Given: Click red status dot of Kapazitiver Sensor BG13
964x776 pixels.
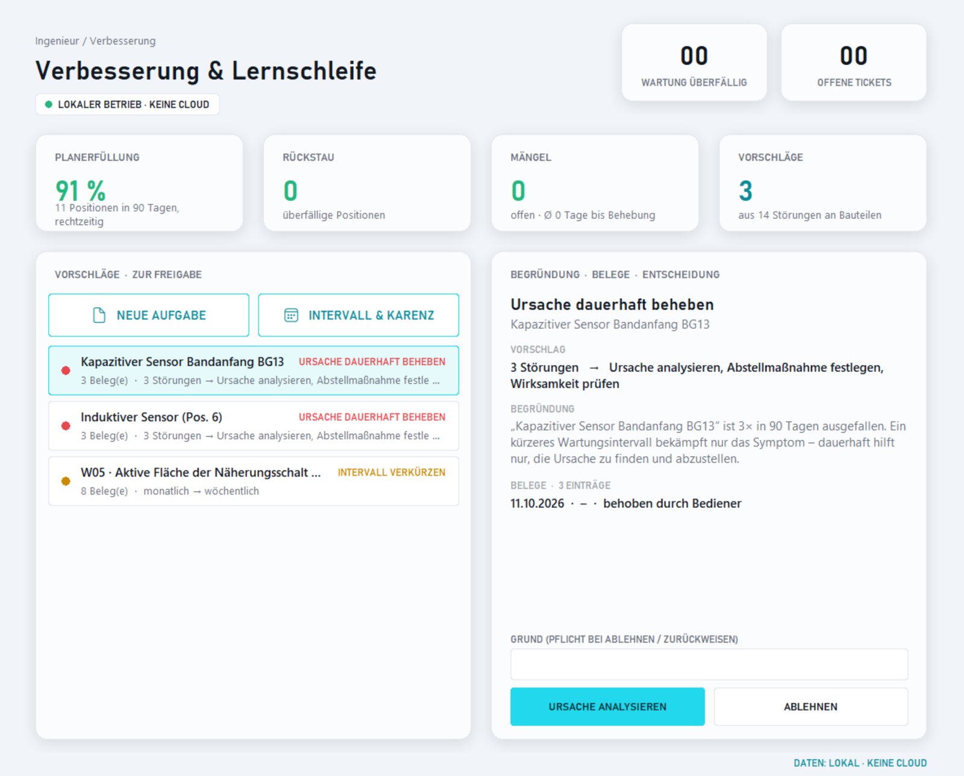Looking at the screenshot, I should 66,371.
